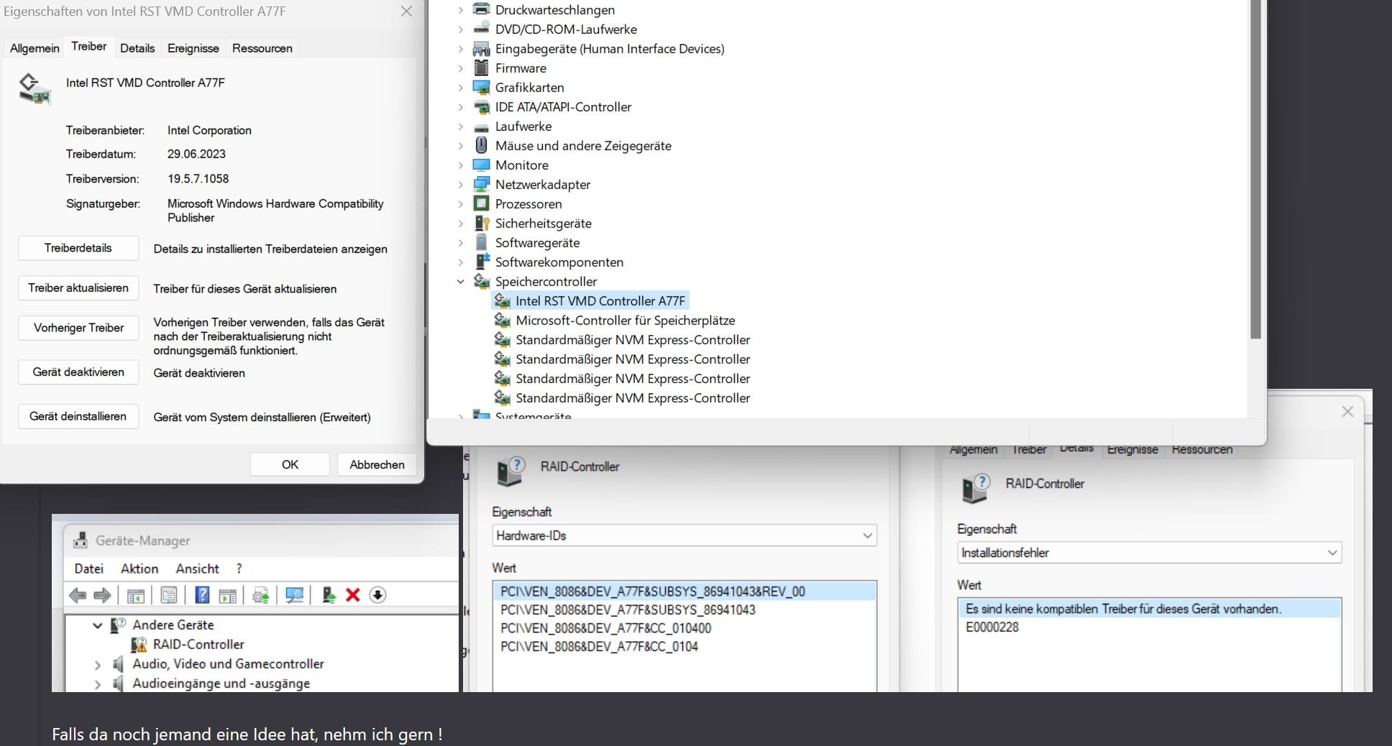Open the Details tab in VMD properties
The image size is (1392, 746).
click(x=137, y=48)
